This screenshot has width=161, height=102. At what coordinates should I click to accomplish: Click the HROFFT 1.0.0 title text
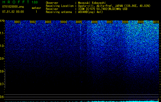tap(20, 2)
